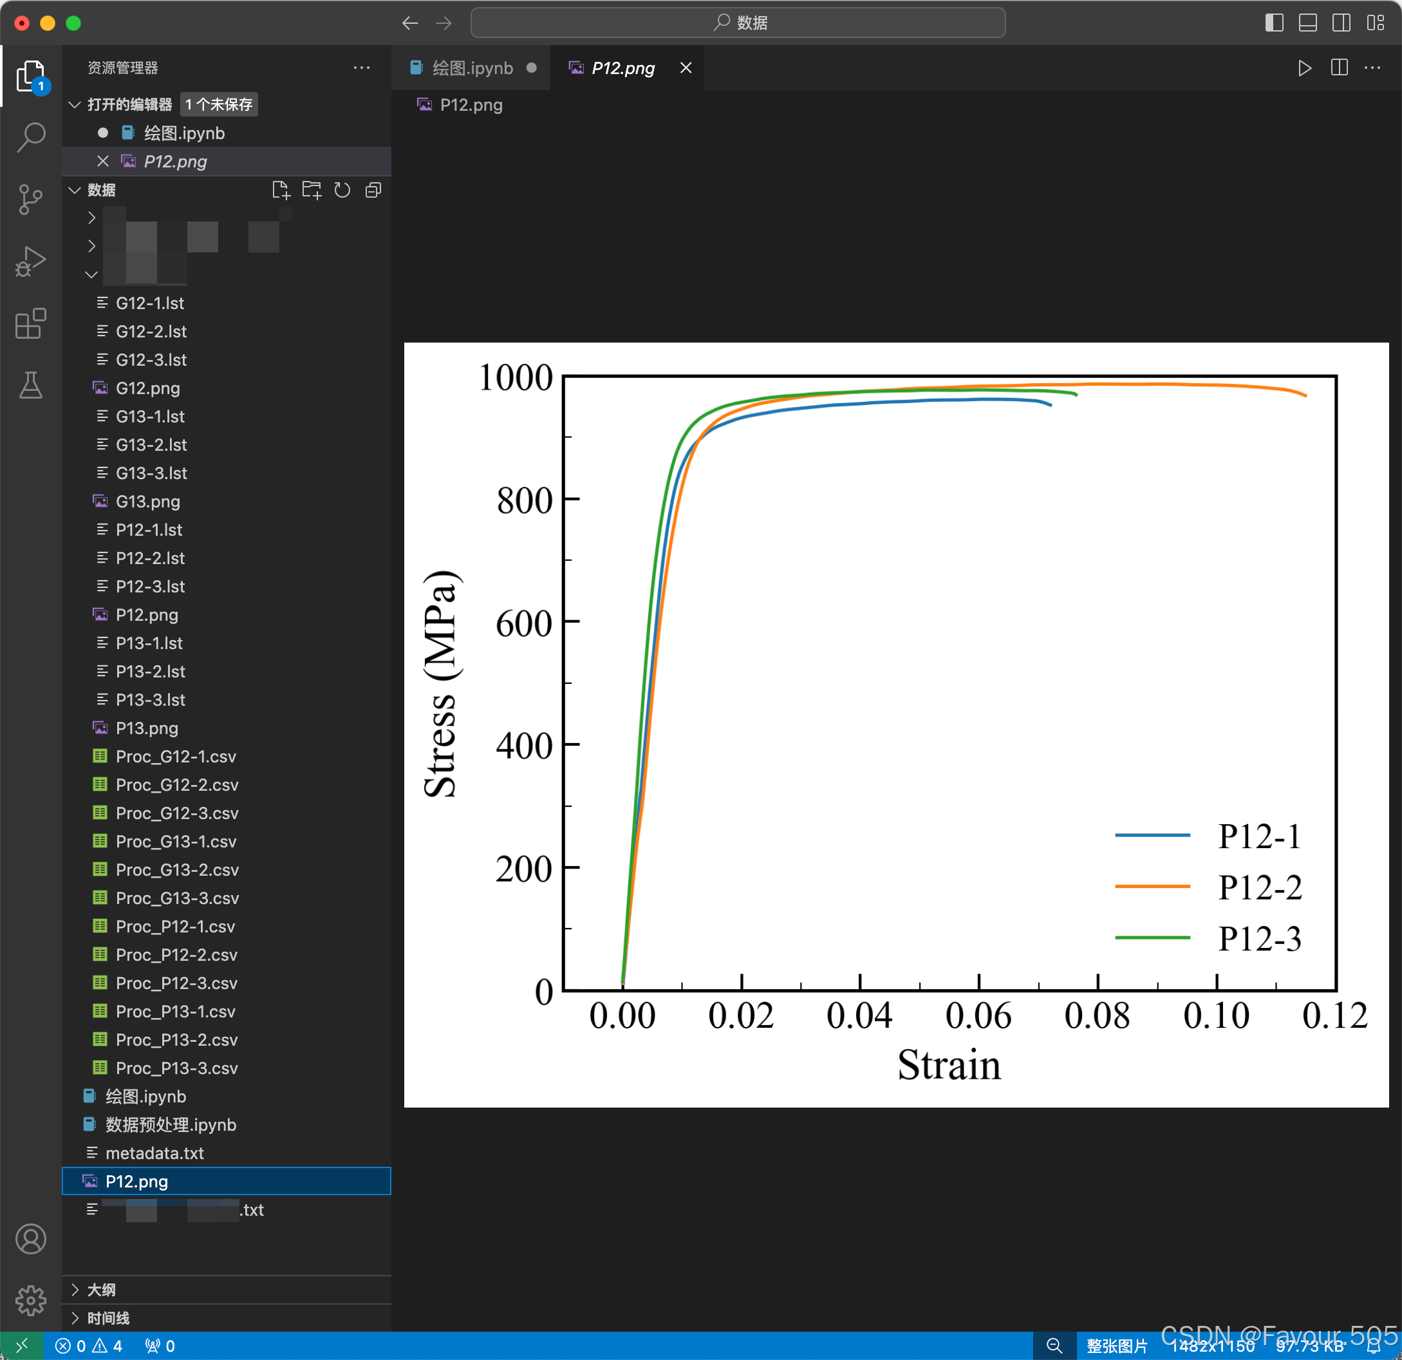
Task: Toggle the secondary side bar
Action: click(1341, 23)
